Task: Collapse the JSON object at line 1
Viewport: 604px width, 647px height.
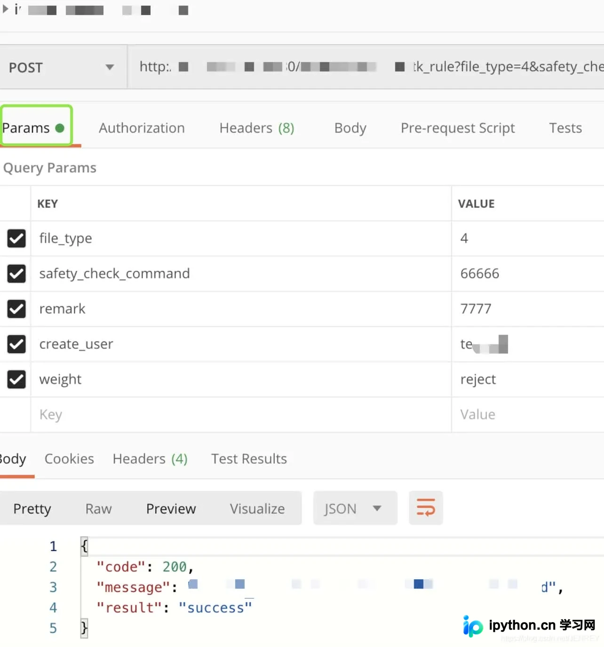Action: tap(85, 546)
